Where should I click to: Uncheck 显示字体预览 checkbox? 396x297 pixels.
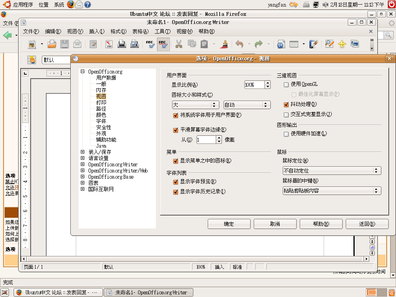tap(176, 182)
